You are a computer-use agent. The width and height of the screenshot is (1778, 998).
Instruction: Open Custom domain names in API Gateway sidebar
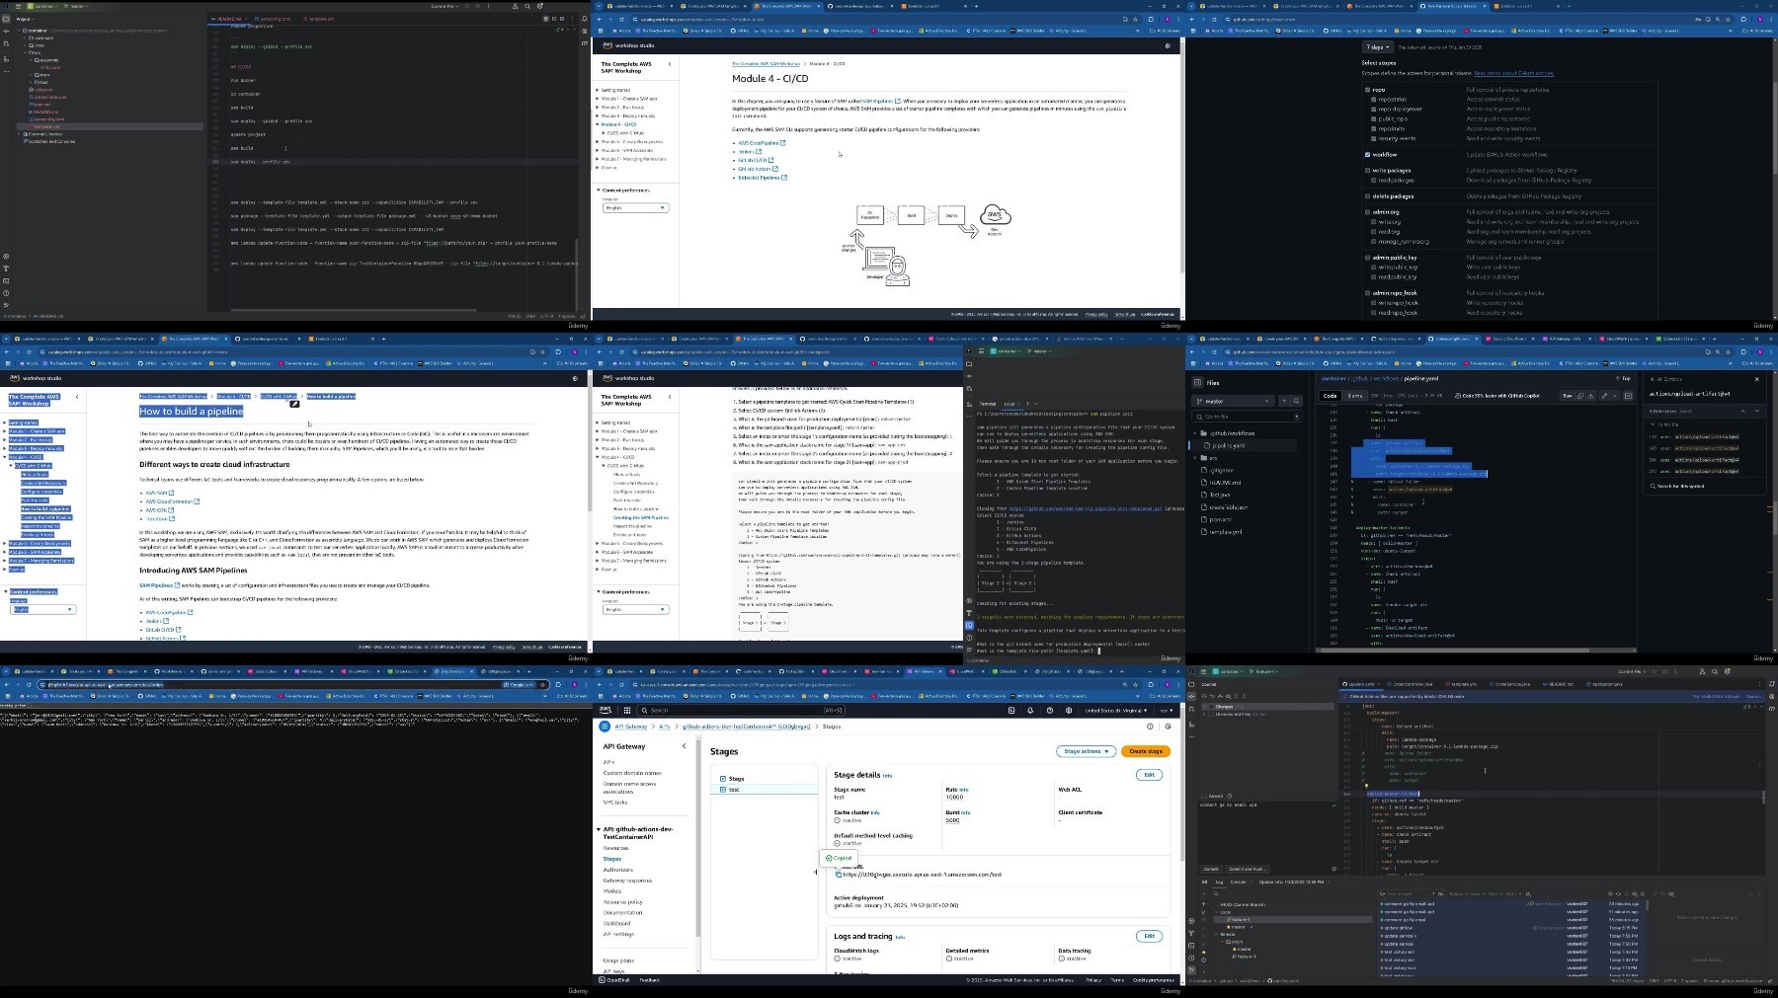[632, 773]
